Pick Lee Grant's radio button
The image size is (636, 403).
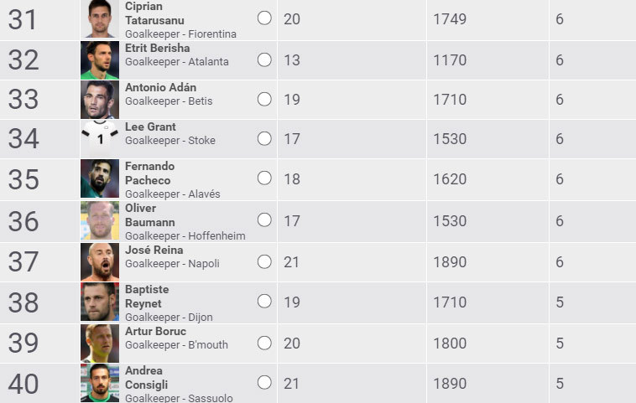pos(264,137)
